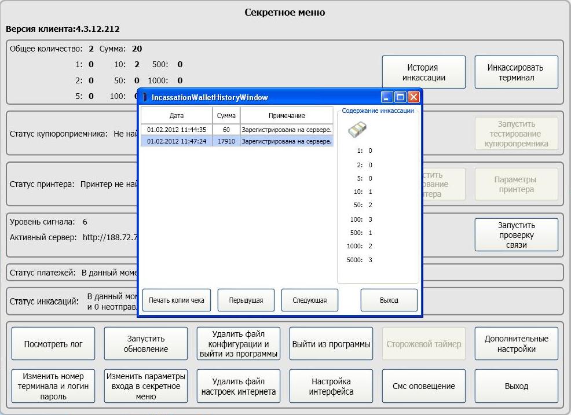
Task: Open 'История инкассации' in the secret menu
Action: click(x=424, y=72)
